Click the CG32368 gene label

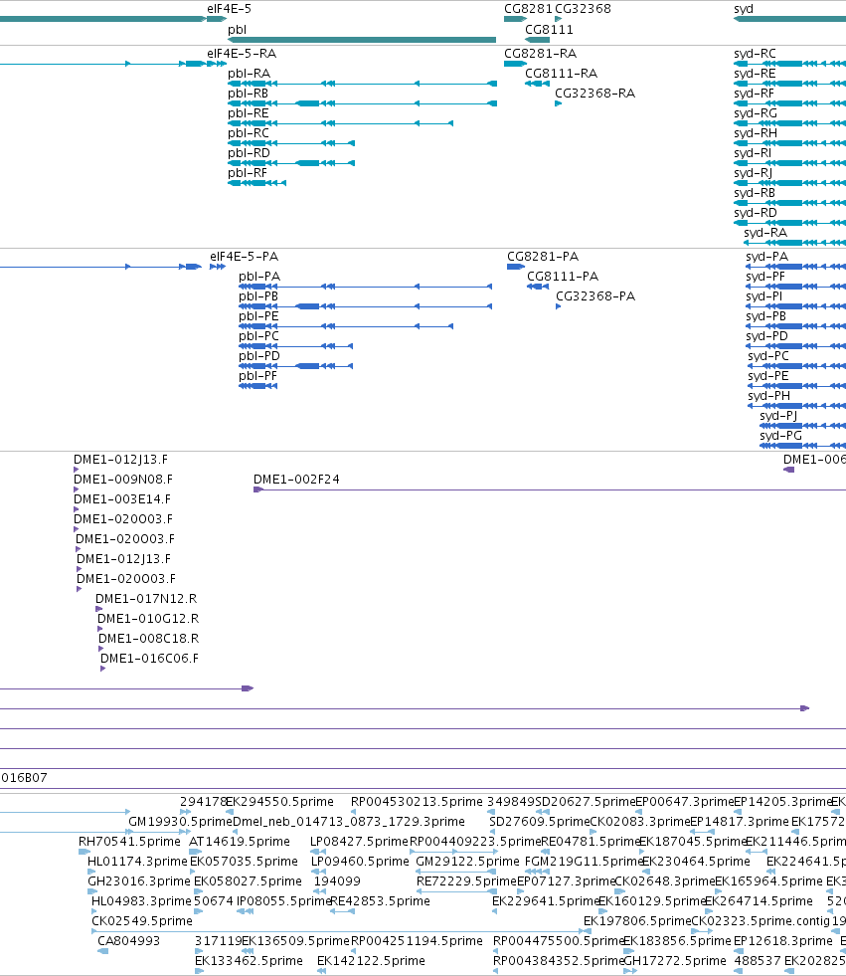click(x=583, y=9)
